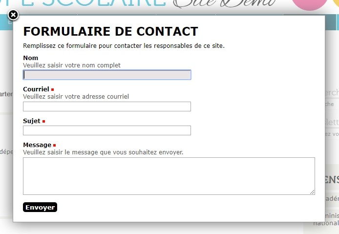
Task: Click the bold Courriel label
Action: click(x=36, y=89)
